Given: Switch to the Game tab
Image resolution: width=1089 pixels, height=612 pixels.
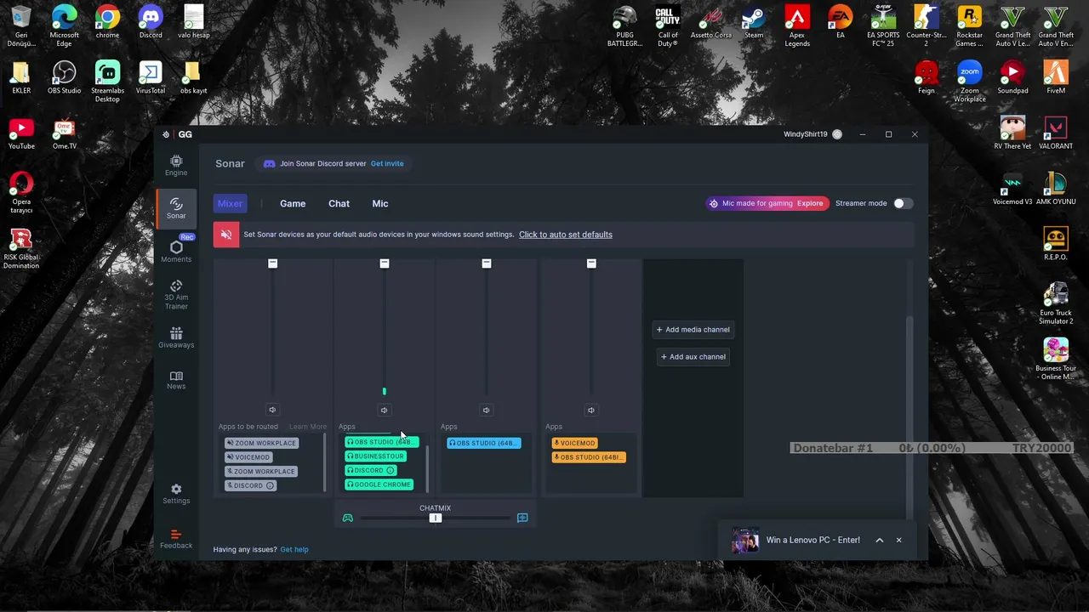Looking at the screenshot, I should pos(293,203).
